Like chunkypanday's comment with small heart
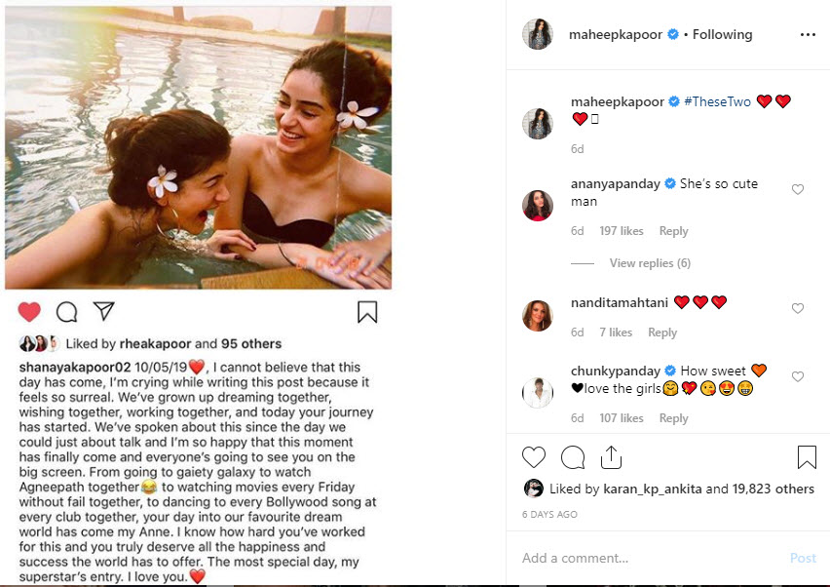The image size is (830, 587). [x=798, y=376]
